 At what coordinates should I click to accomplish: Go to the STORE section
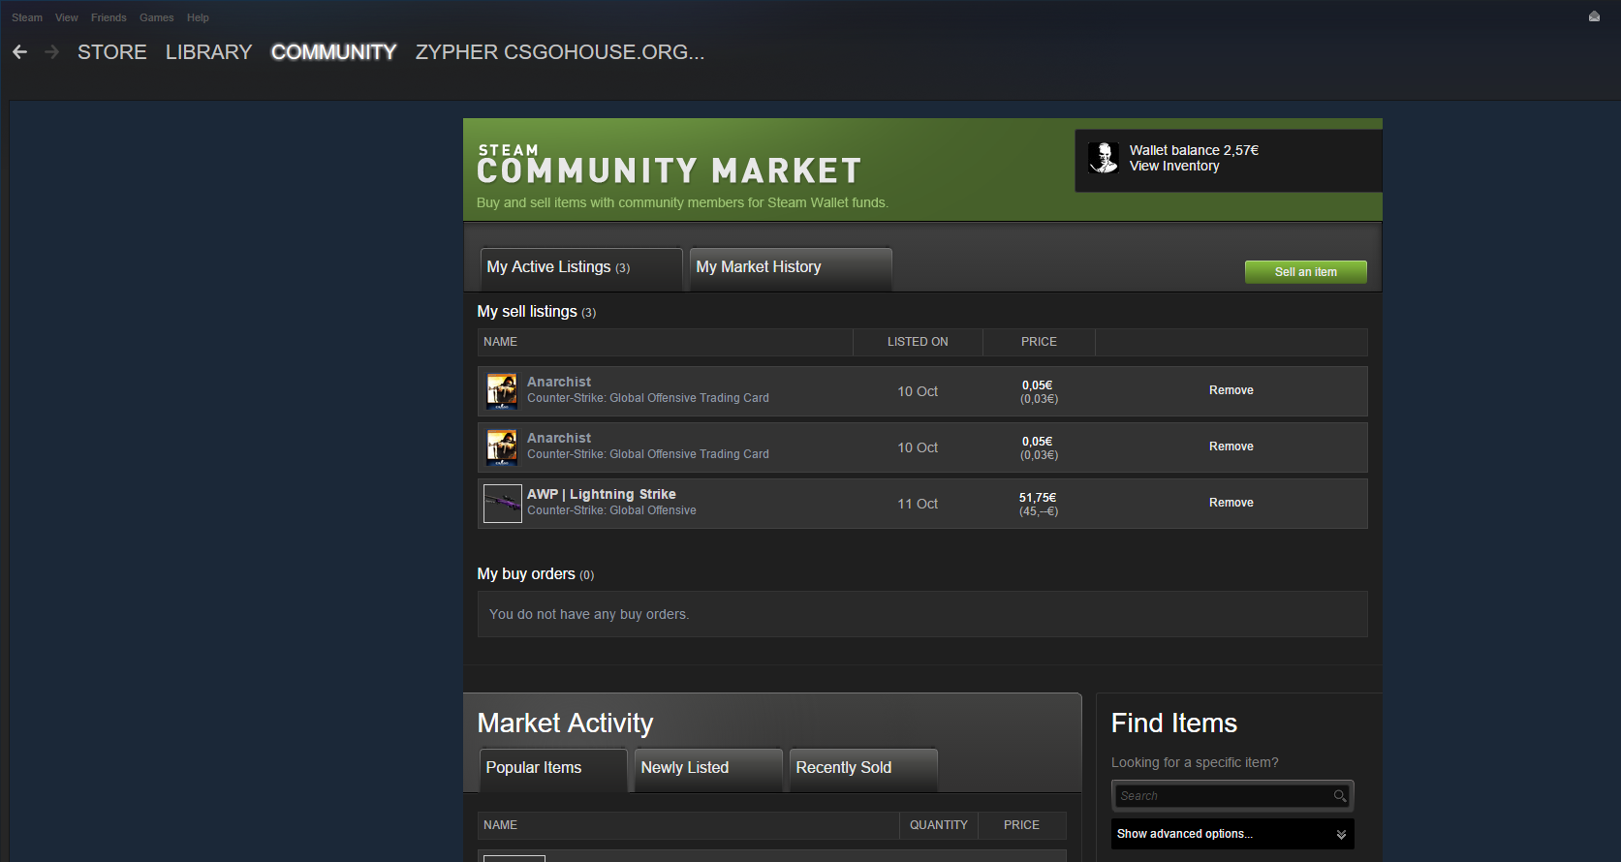click(x=112, y=52)
